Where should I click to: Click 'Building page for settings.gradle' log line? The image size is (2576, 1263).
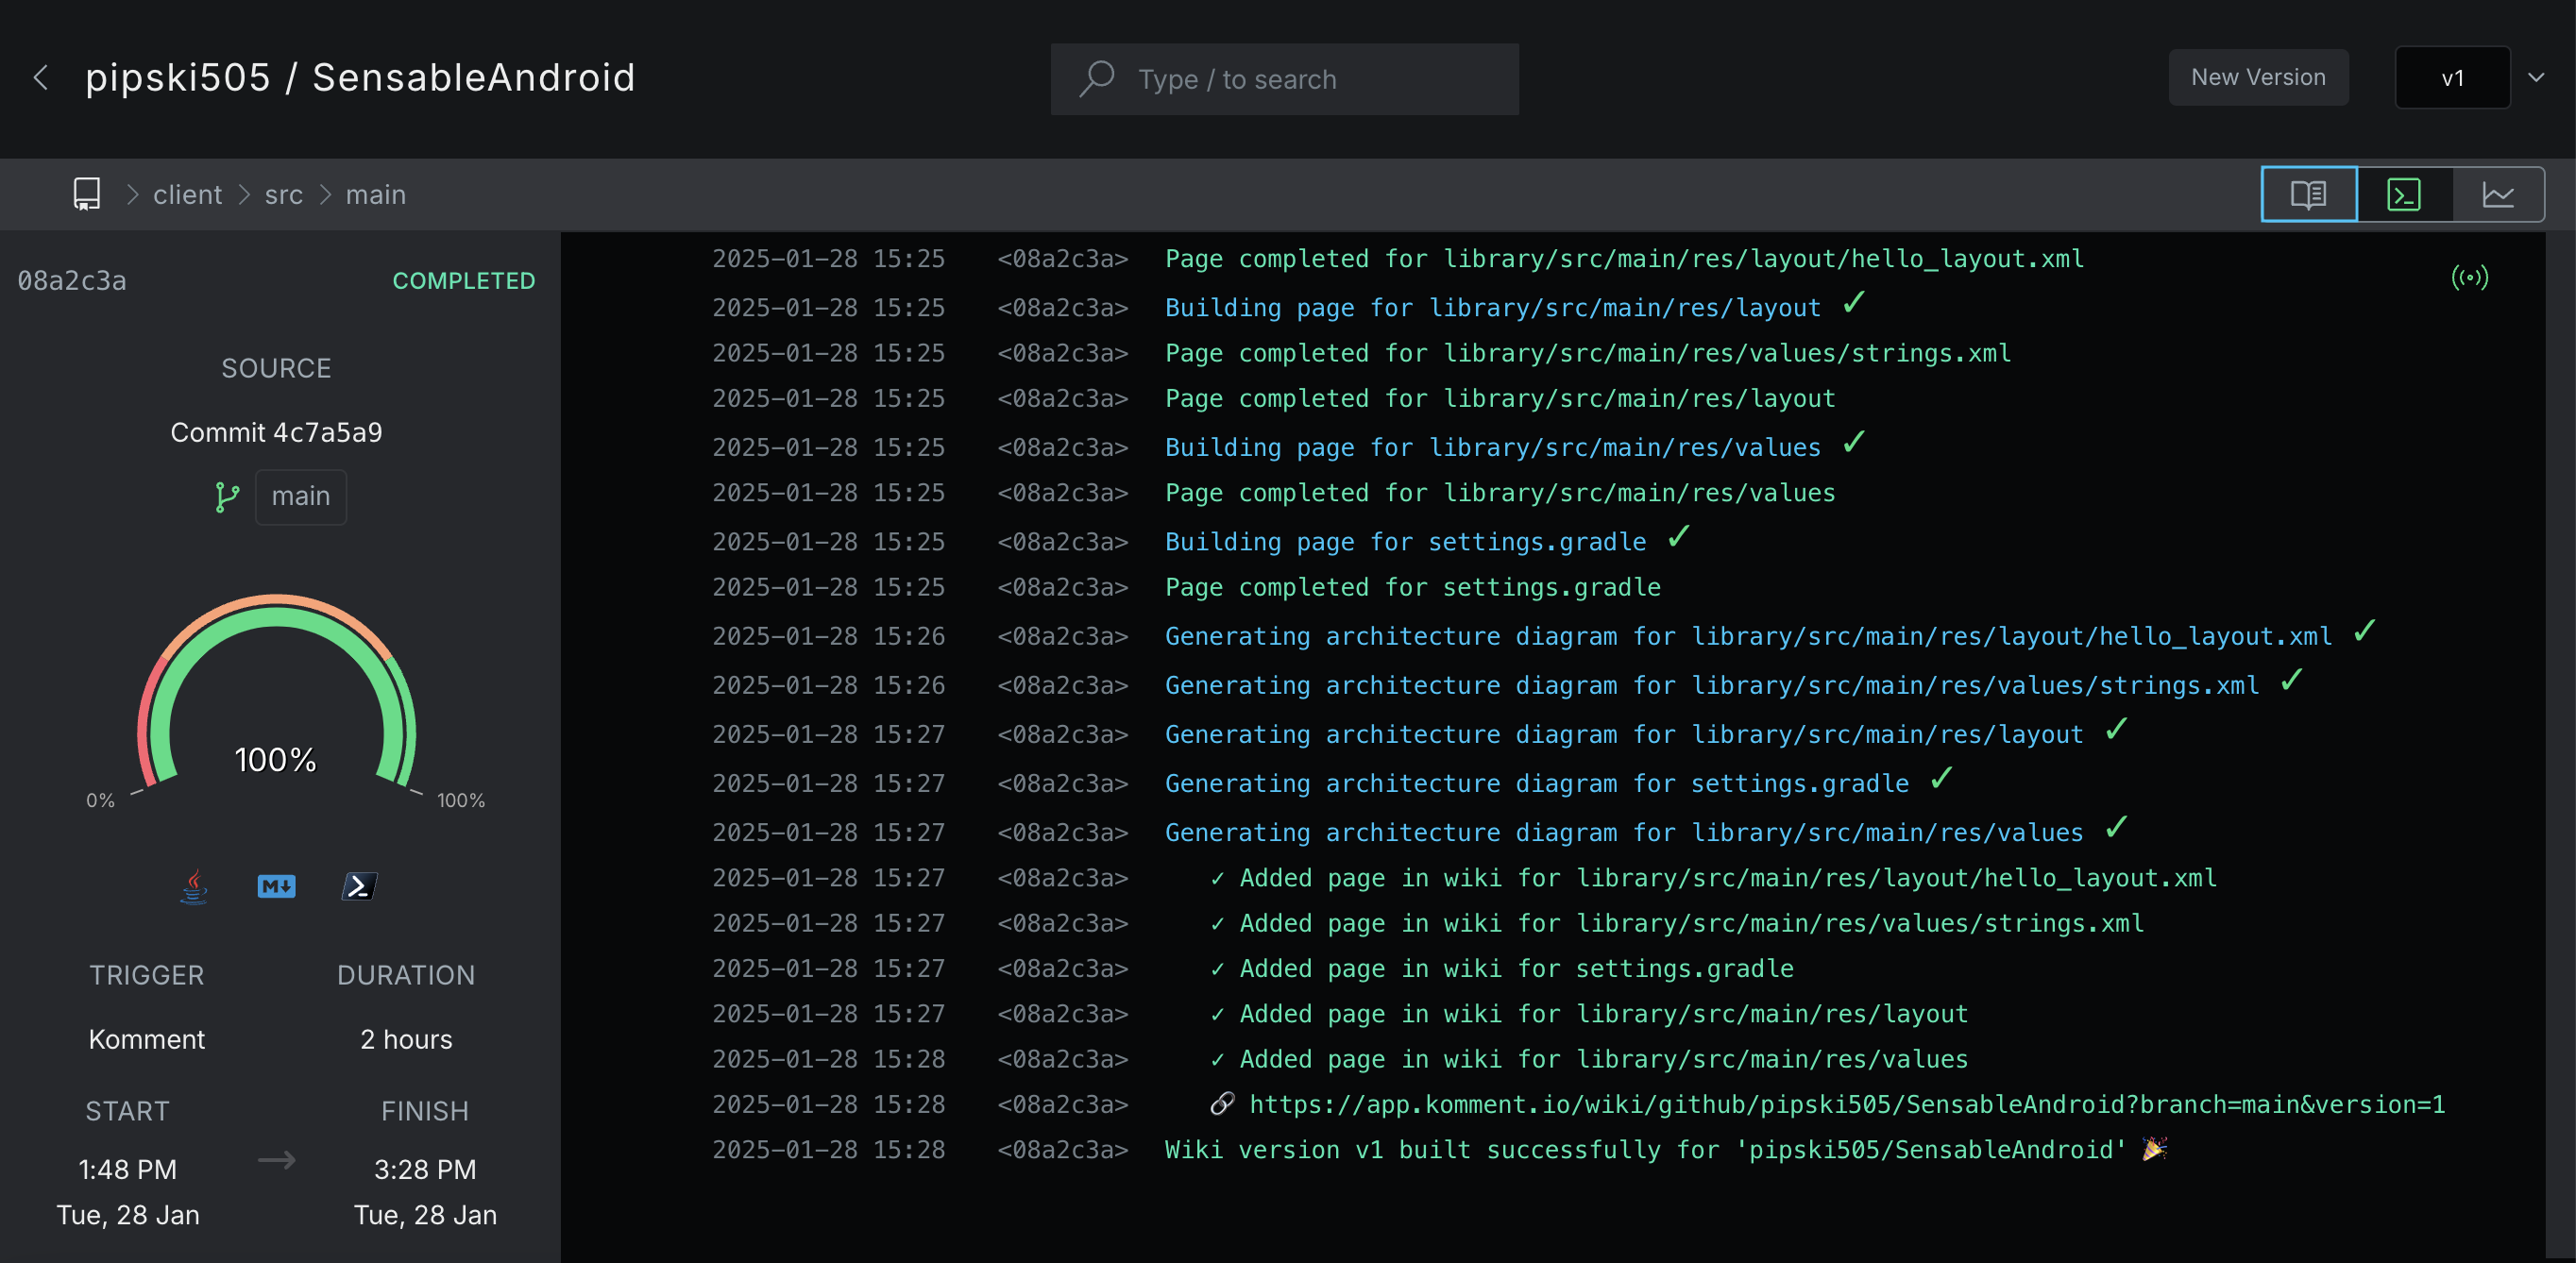(x=1405, y=541)
